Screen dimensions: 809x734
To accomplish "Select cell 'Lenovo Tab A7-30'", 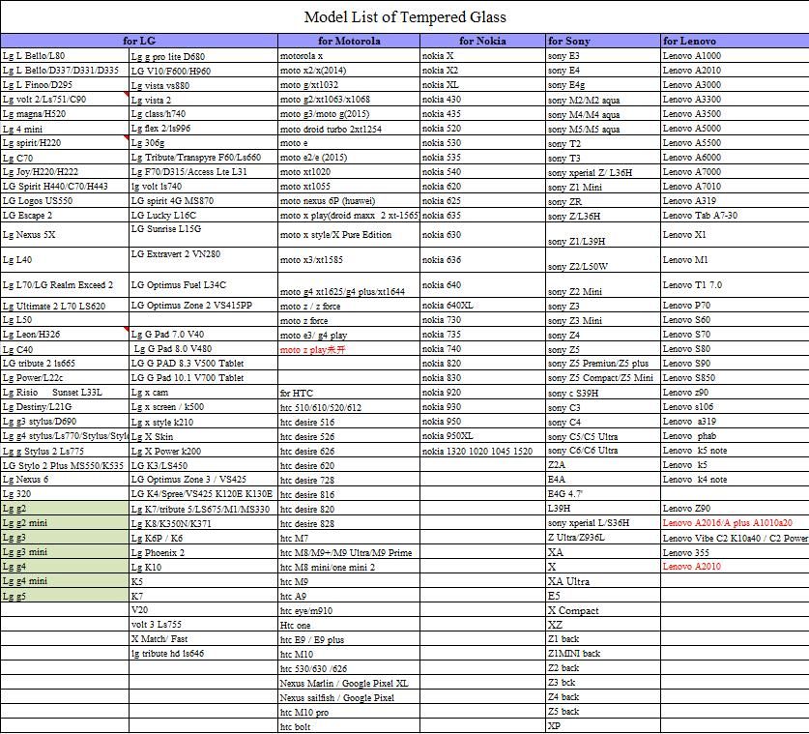I will 735,216.
